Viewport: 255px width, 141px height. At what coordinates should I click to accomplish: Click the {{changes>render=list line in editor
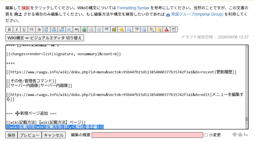click(x=63, y=54)
